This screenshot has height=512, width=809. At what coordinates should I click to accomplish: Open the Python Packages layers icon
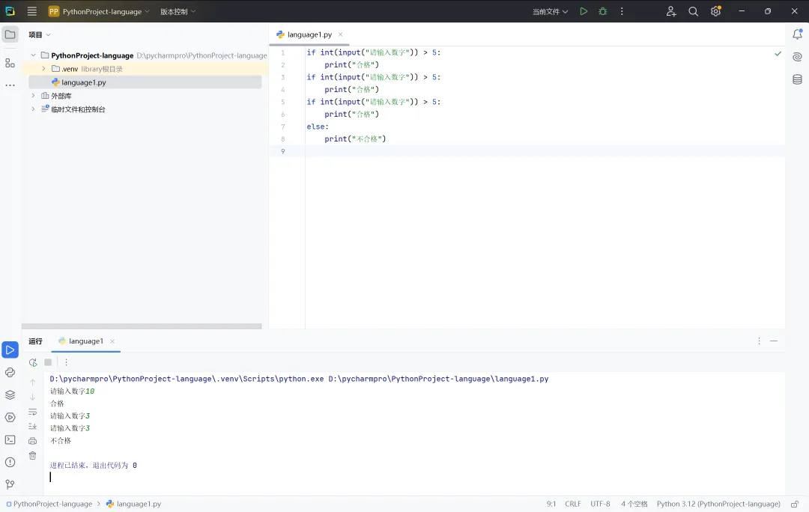(x=10, y=395)
